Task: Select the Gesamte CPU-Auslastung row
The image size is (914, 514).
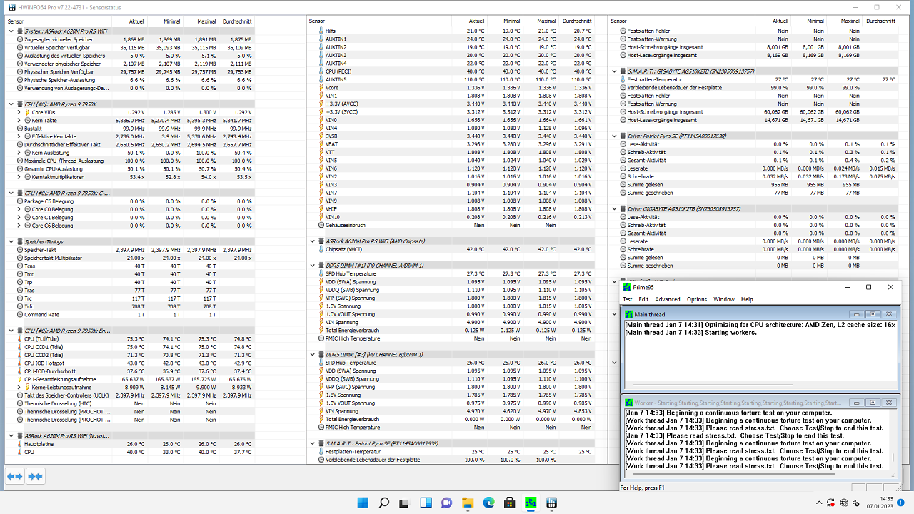Action: [x=129, y=169]
